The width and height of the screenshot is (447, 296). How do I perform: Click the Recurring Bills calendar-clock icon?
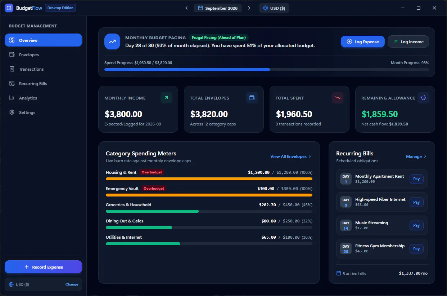(12, 83)
